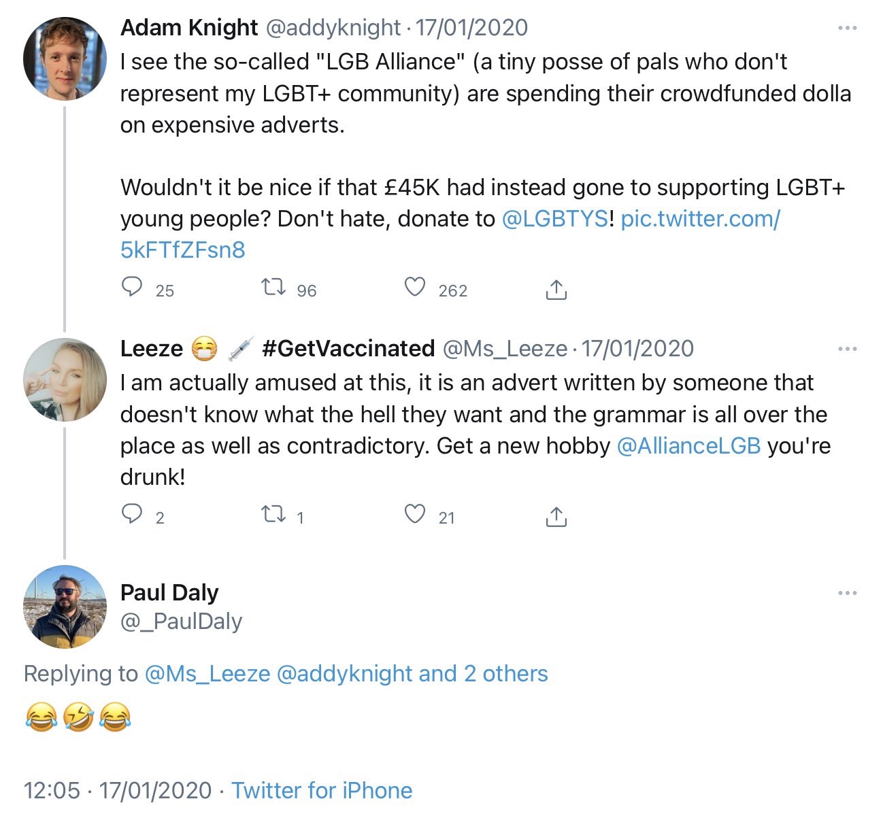The height and width of the screenshot is (816, 883).
Task: Like Adam Knight's tweet
Action: point(415,288)
